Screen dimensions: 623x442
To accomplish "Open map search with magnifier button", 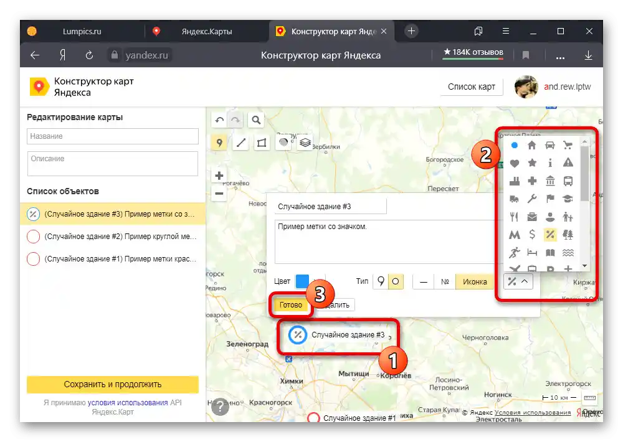I will (256, 120).
